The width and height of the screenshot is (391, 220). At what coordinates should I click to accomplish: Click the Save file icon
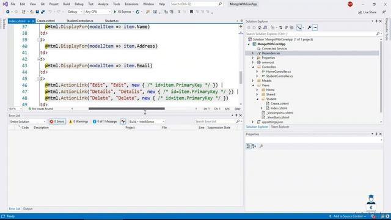click(37, 12)
